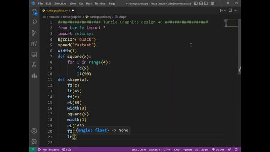This screenshot has height=152, width=270.
Task: Change line endings via CRLF entry
Action: [177, 149]
